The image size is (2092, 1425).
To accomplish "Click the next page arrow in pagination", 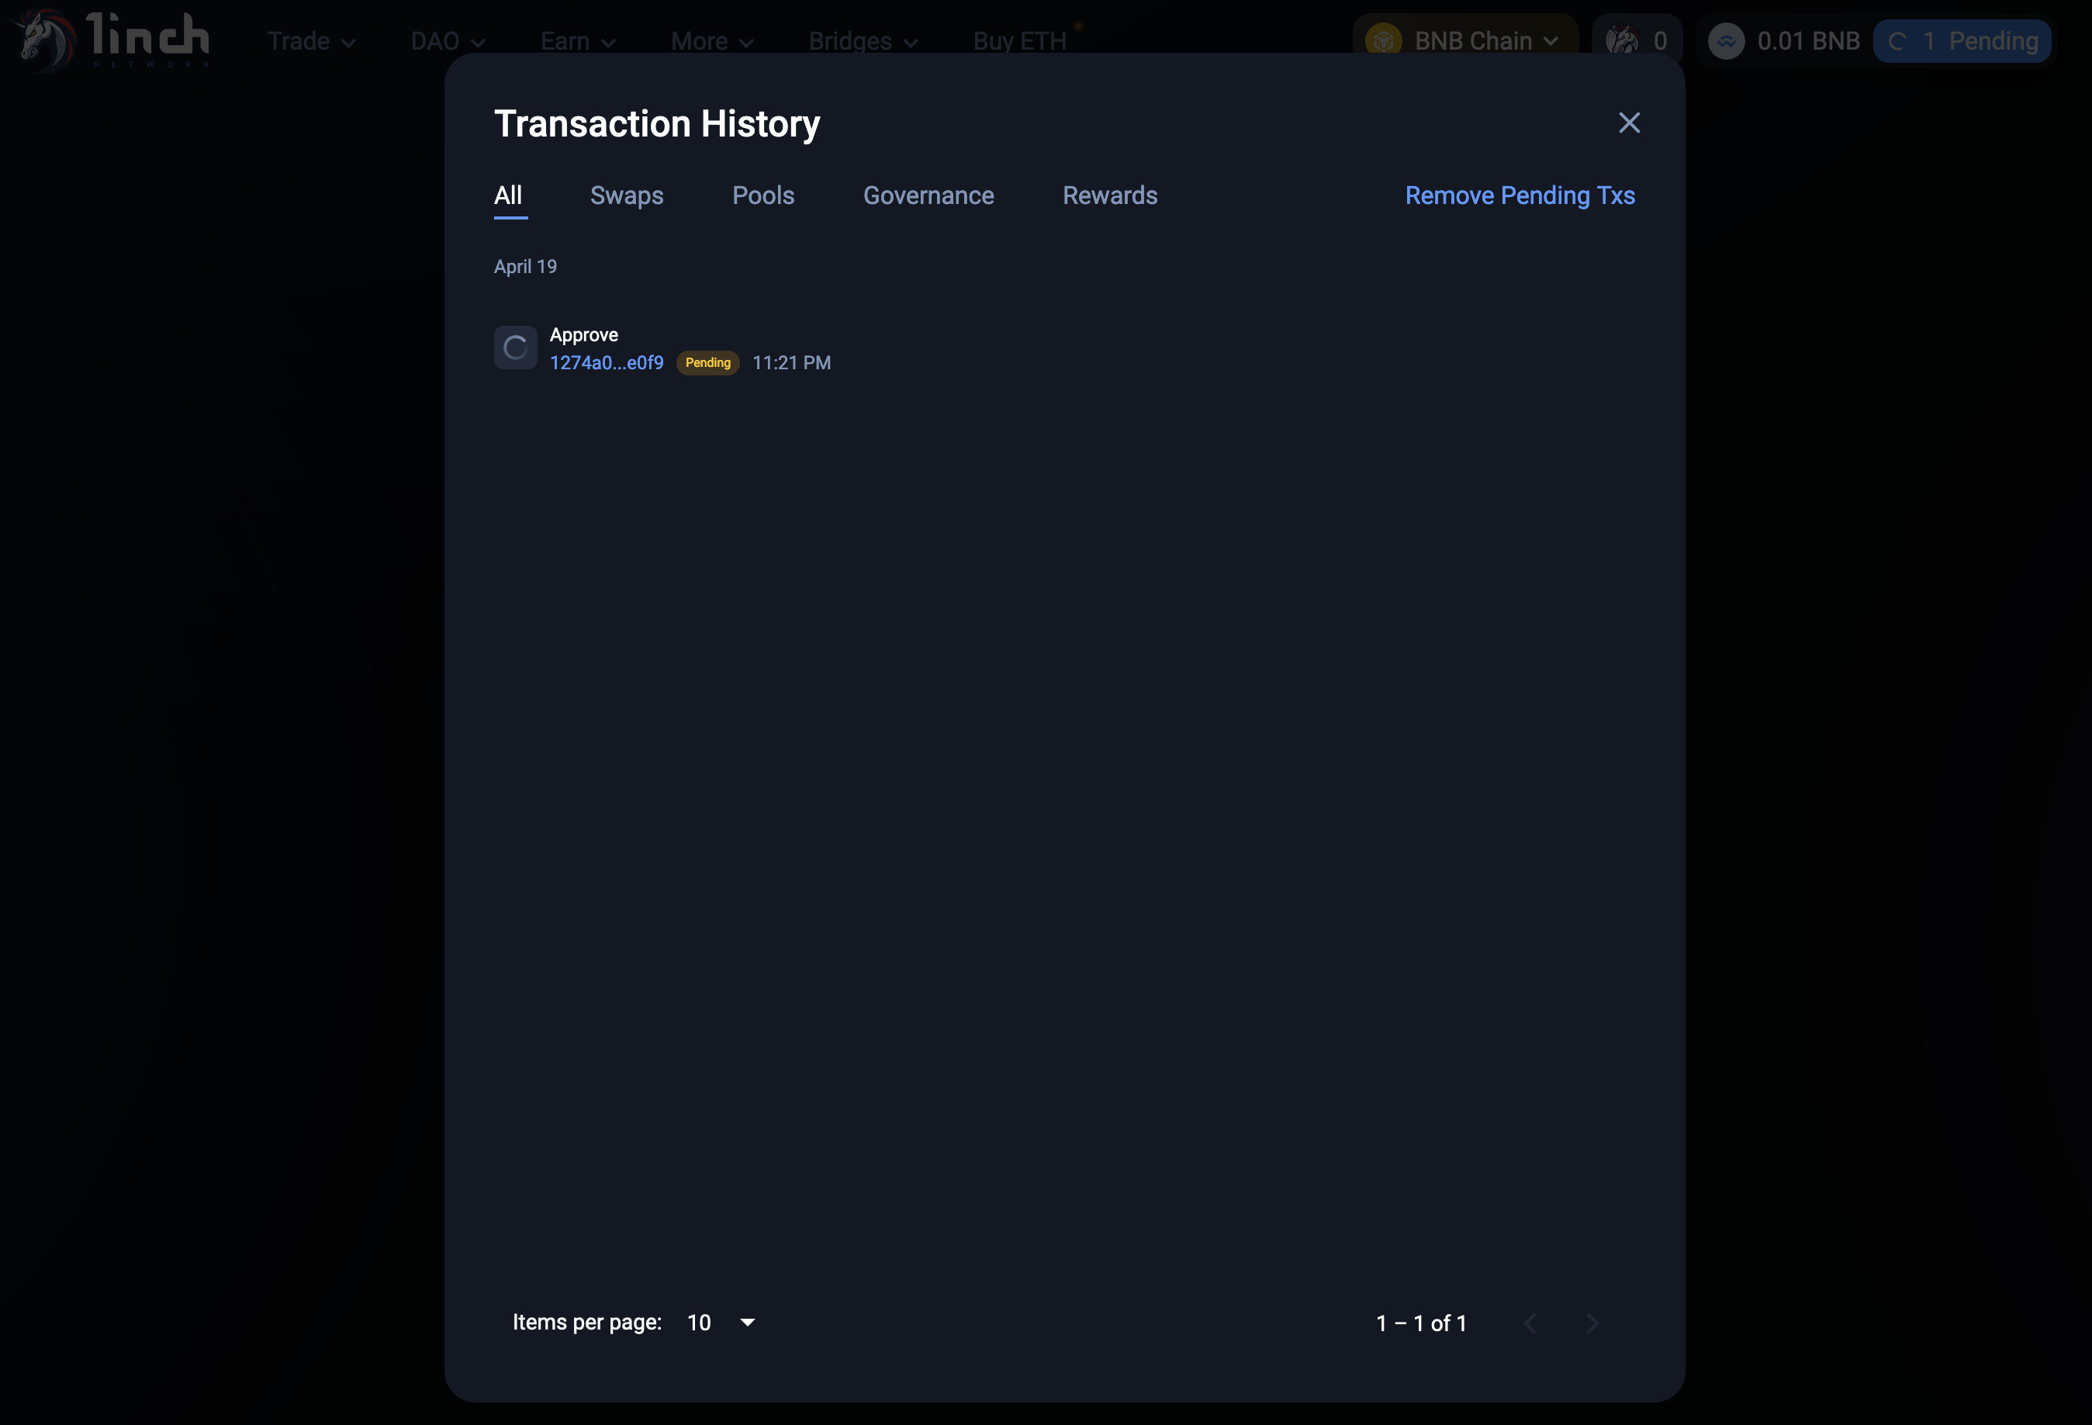I will click(1592, 1323).
